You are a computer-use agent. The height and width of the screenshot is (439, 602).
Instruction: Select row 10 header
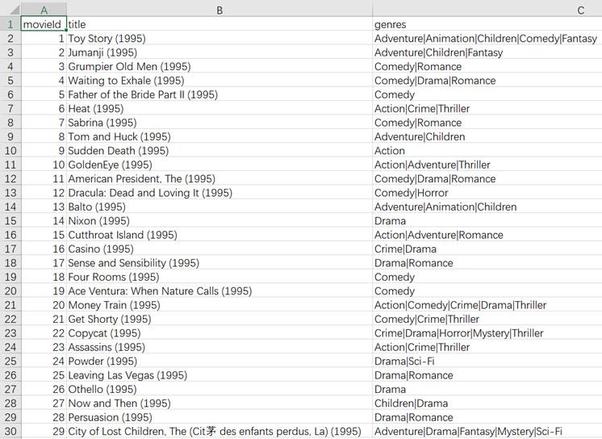coord(10,151)
